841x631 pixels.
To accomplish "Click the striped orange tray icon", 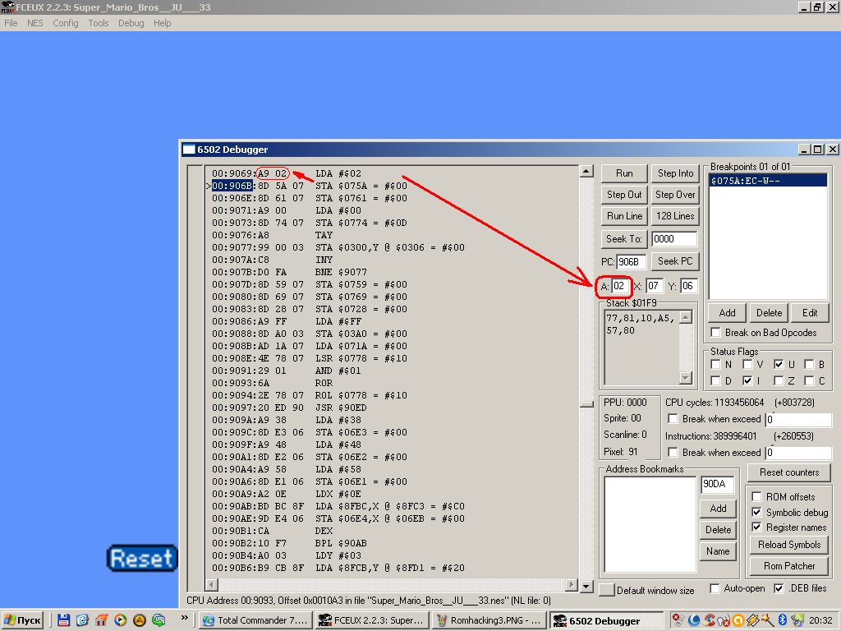I will 752,620.
